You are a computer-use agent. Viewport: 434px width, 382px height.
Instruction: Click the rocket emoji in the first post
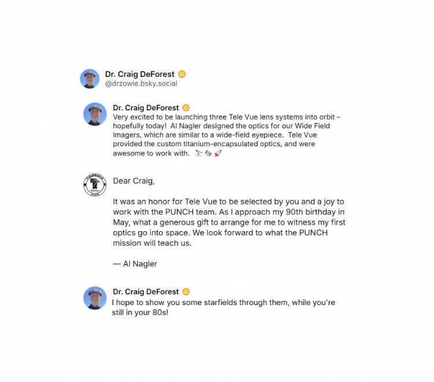[x=218, y=153]
